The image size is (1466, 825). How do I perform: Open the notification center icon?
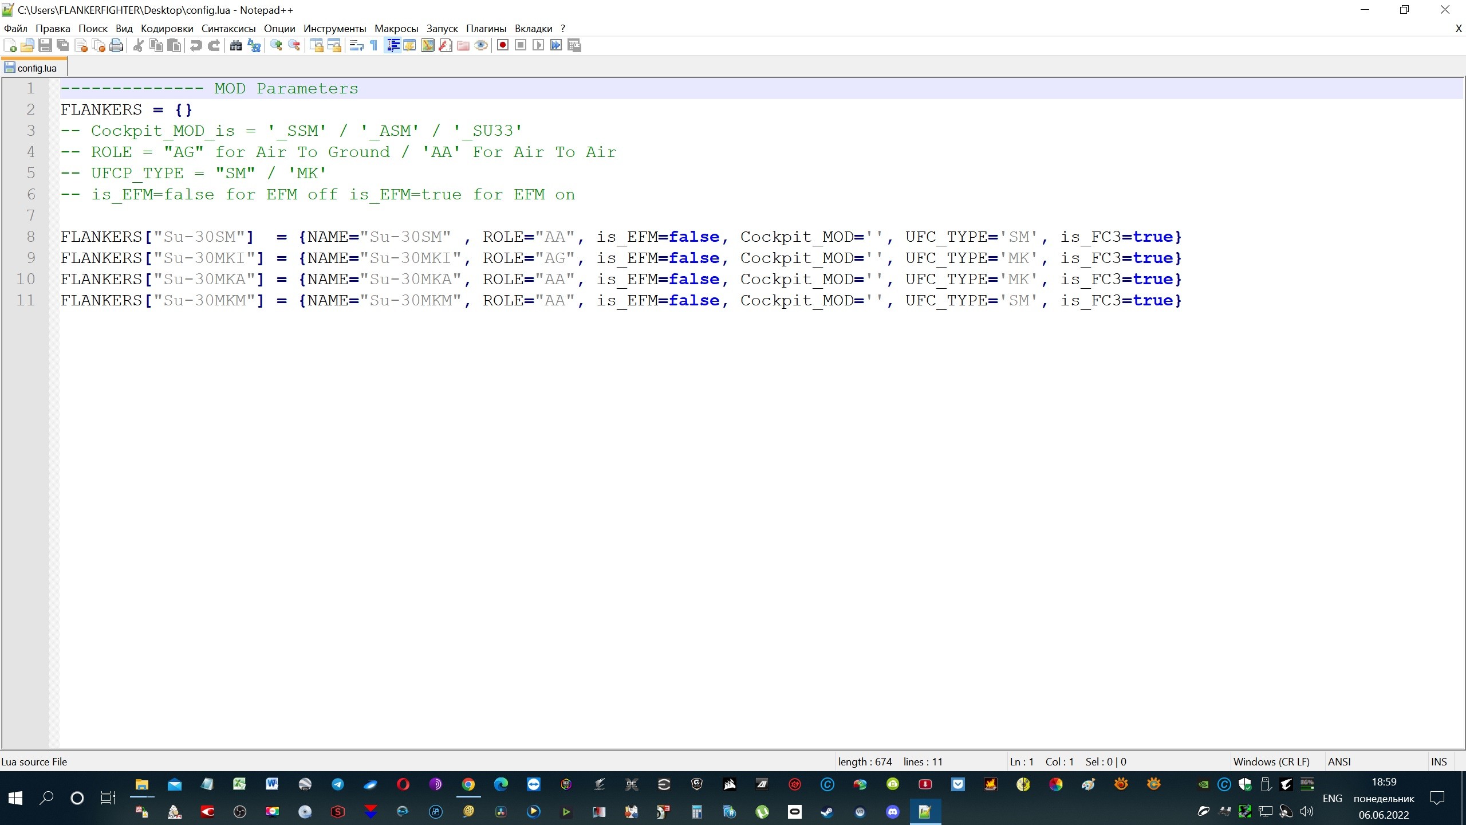coord(1437,797)
